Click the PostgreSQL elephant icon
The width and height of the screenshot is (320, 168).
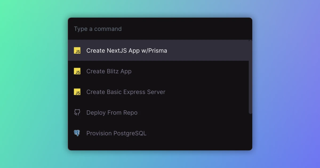coord(77,133)
